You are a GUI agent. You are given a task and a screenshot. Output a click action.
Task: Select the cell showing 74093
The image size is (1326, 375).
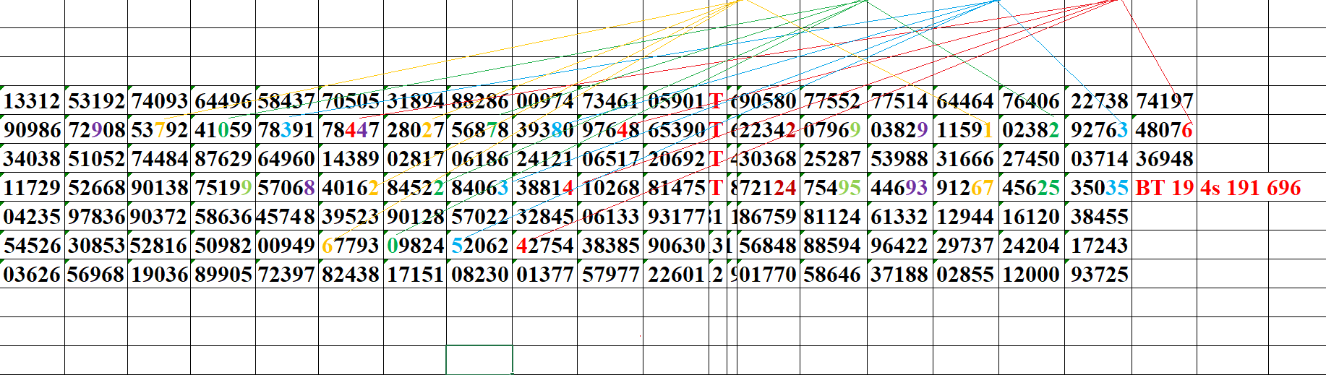159,100
